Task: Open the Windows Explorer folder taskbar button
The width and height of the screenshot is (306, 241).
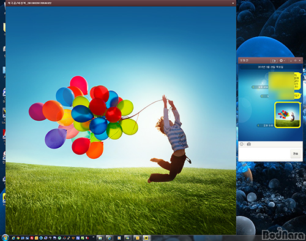Action: (x=100, y=238)
